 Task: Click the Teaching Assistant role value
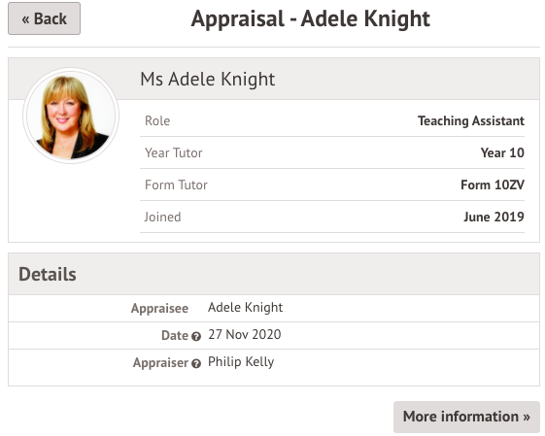(x=471, y=121)
